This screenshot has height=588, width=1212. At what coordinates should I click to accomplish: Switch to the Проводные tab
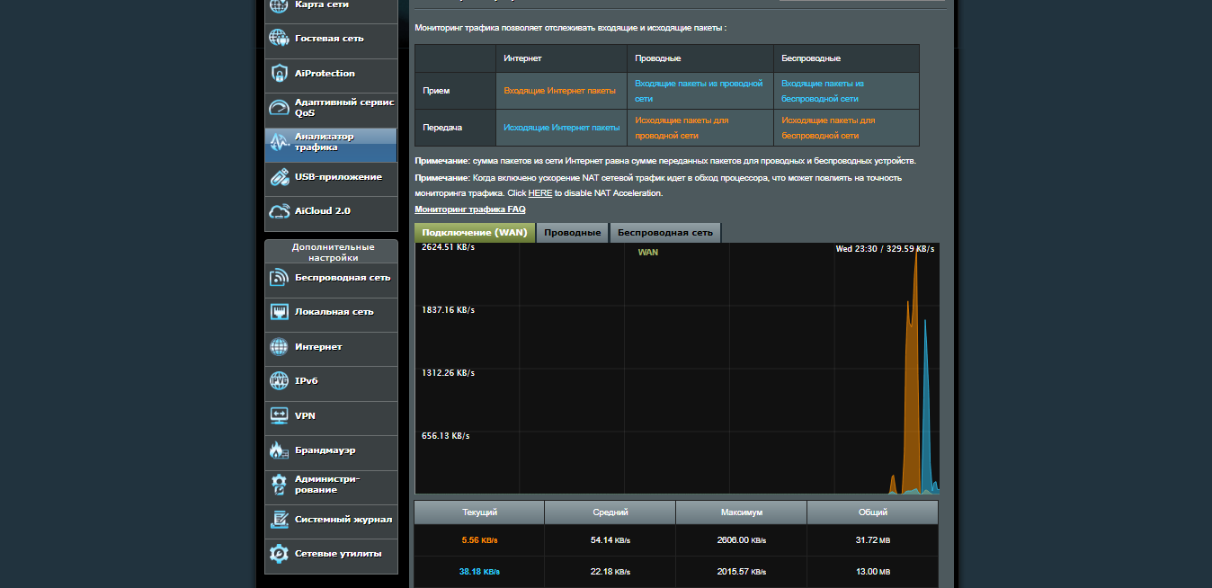pyautogui.click(x=572, y=233)
